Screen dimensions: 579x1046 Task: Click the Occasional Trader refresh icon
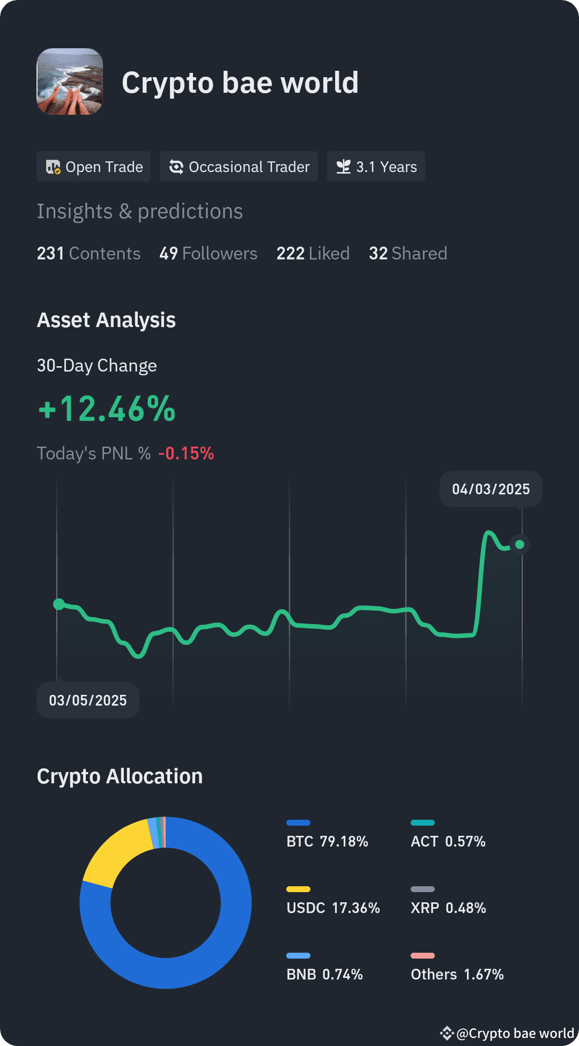176,167
